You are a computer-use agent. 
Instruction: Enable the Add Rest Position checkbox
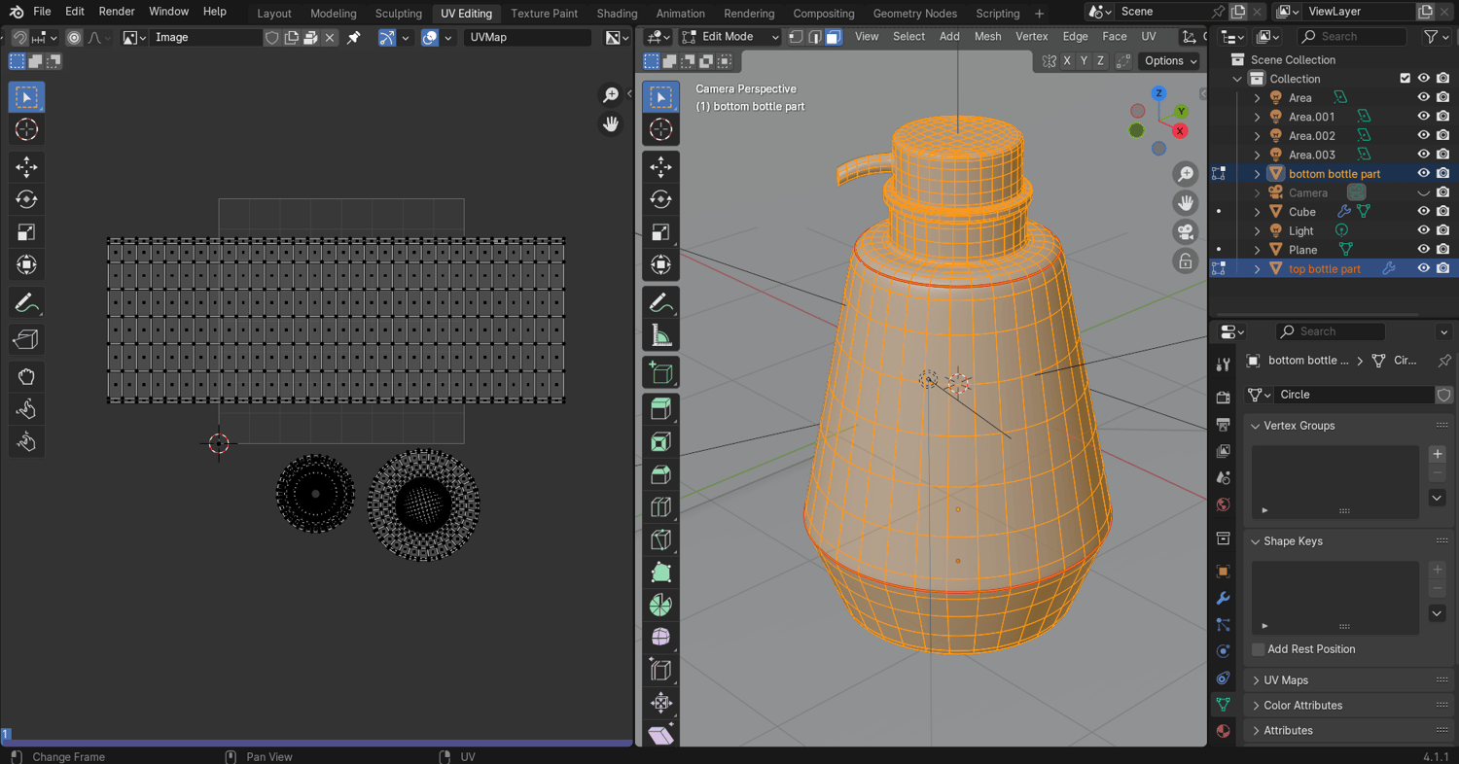coord(1258,649)
